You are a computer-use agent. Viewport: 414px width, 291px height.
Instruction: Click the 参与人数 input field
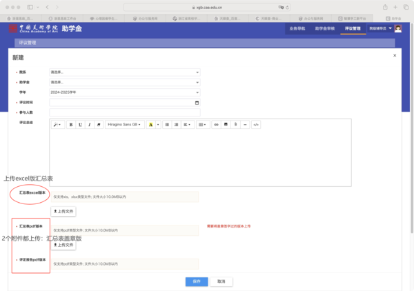coord(124,112)
